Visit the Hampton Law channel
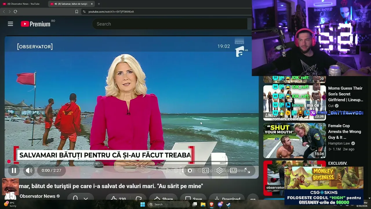The height and width of the screenshot is (209, 371). [339, 143]
